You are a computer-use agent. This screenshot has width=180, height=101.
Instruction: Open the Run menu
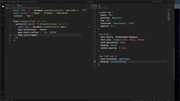[26, 2]
